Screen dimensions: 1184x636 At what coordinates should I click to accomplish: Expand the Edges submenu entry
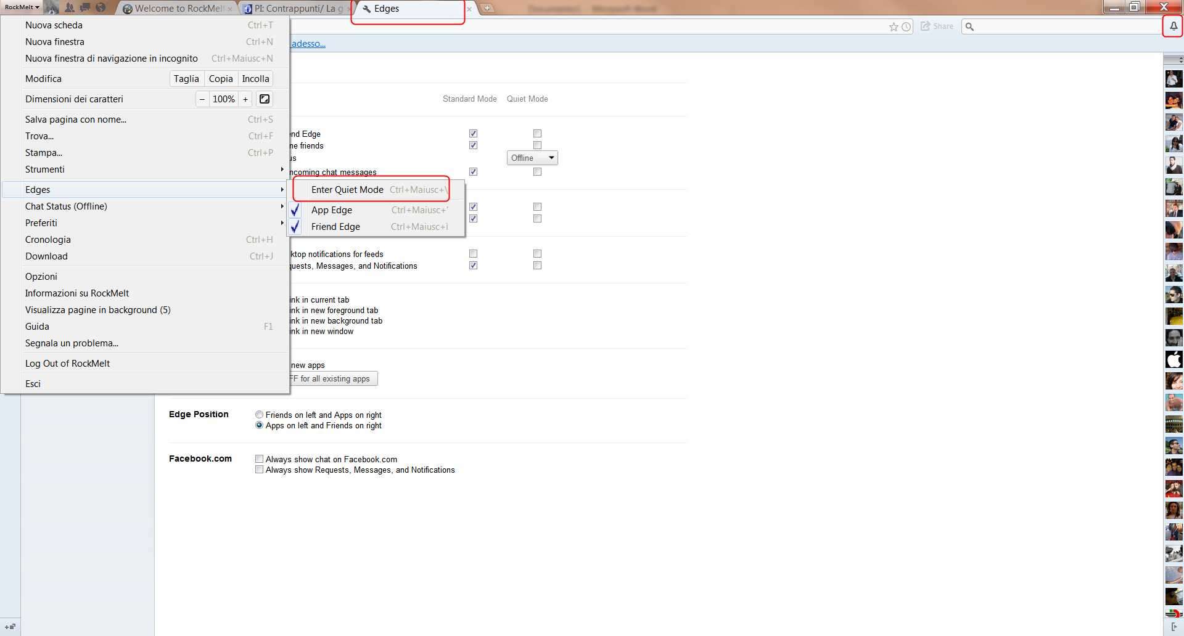click(x=146, y=190)
